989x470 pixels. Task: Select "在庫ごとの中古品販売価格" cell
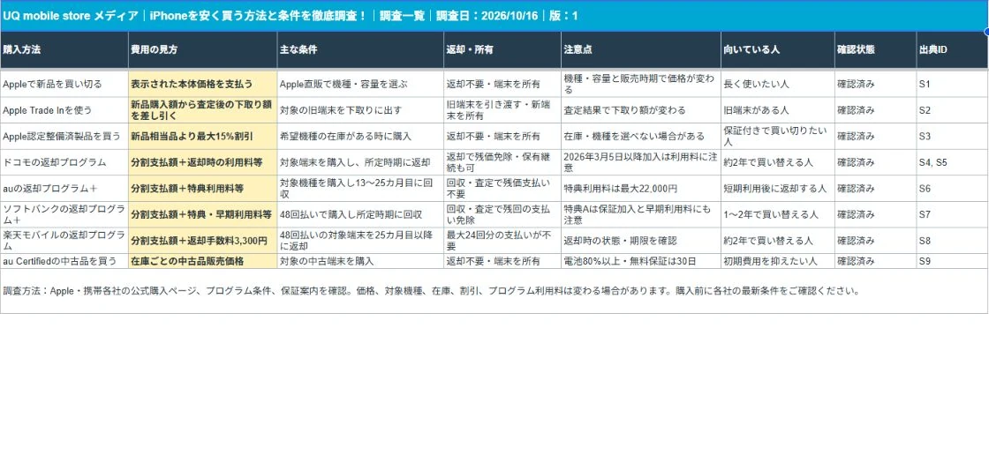pos(202,261)
